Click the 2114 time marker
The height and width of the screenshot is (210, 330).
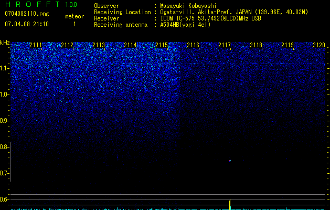tap(130, 45)
